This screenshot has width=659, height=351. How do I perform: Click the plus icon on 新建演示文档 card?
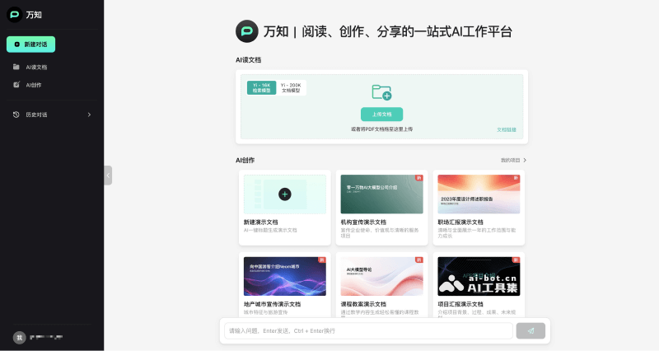click(x=284, y=194)
